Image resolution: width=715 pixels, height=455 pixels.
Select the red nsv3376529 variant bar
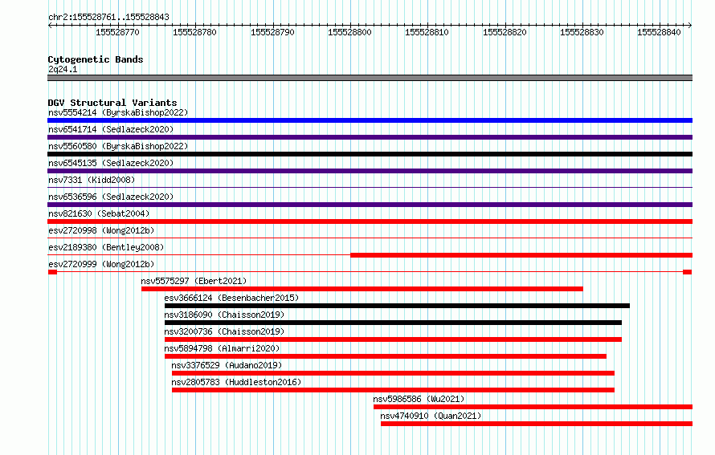[393, 373]
